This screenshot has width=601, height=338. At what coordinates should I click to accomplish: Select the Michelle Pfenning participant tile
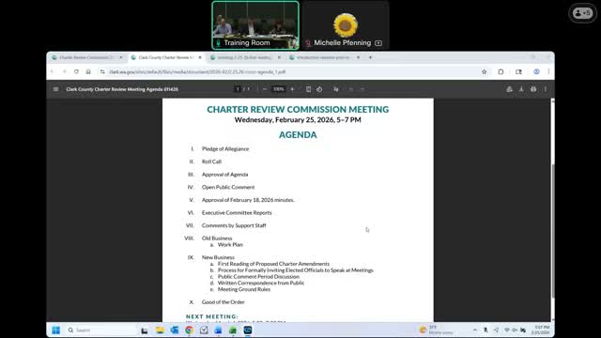346,25
